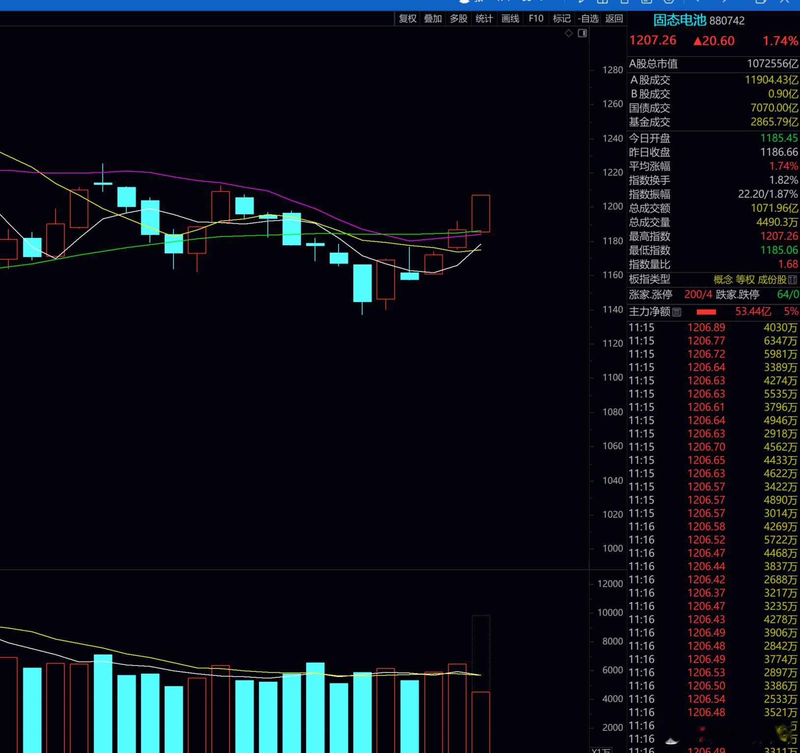
Task: Click the tick volume 3796万
Action: (x=780, y=407)
